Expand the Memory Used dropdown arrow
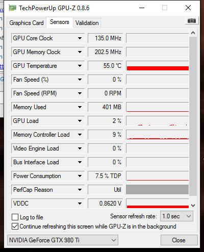Screen dimensions: 204x252 (80, 107)
